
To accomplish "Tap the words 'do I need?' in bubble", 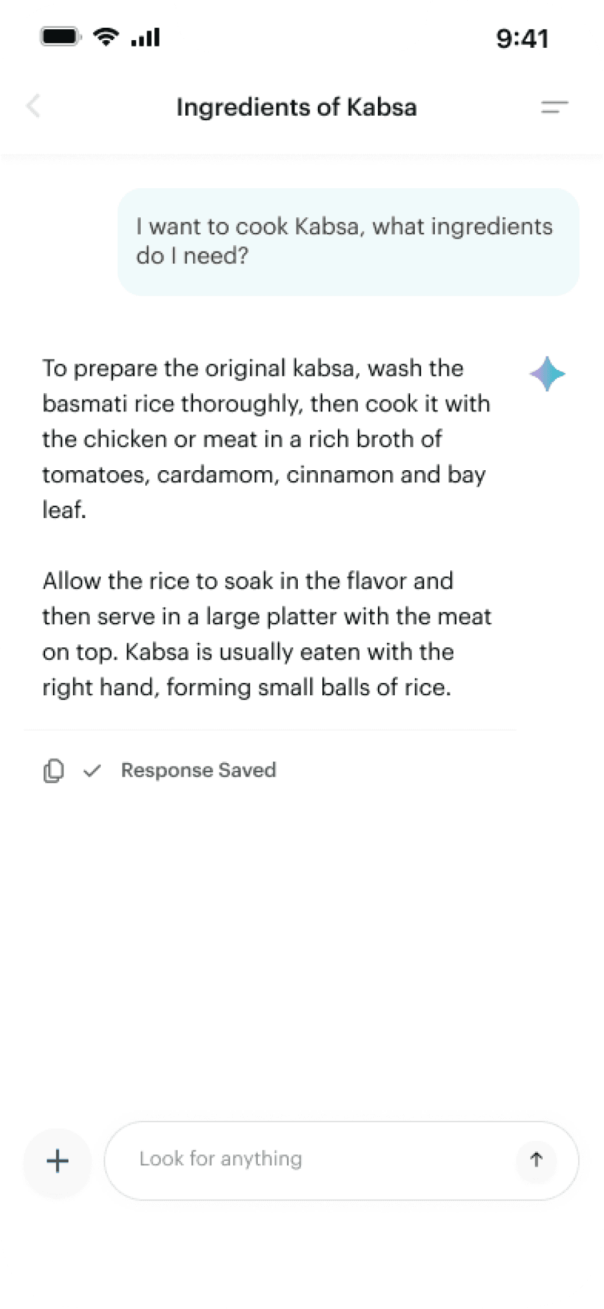I will tap(192, 256).
